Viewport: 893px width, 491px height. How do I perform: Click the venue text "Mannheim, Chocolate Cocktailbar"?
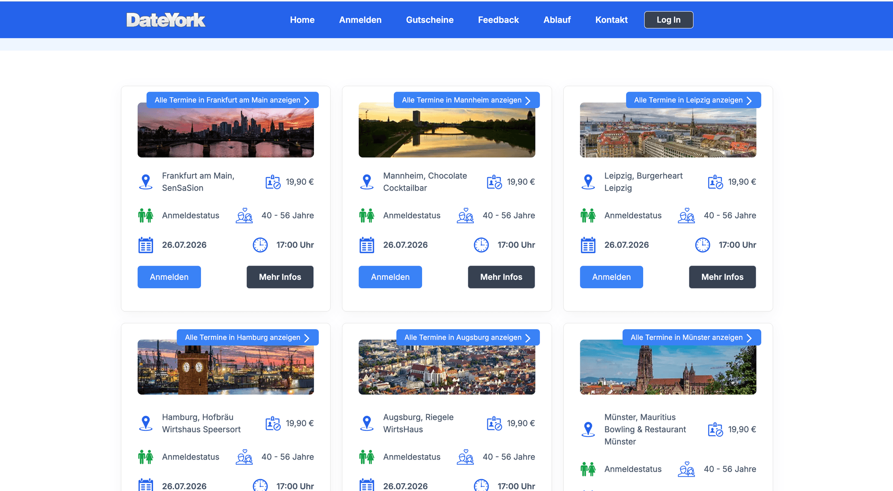[425, 182]
